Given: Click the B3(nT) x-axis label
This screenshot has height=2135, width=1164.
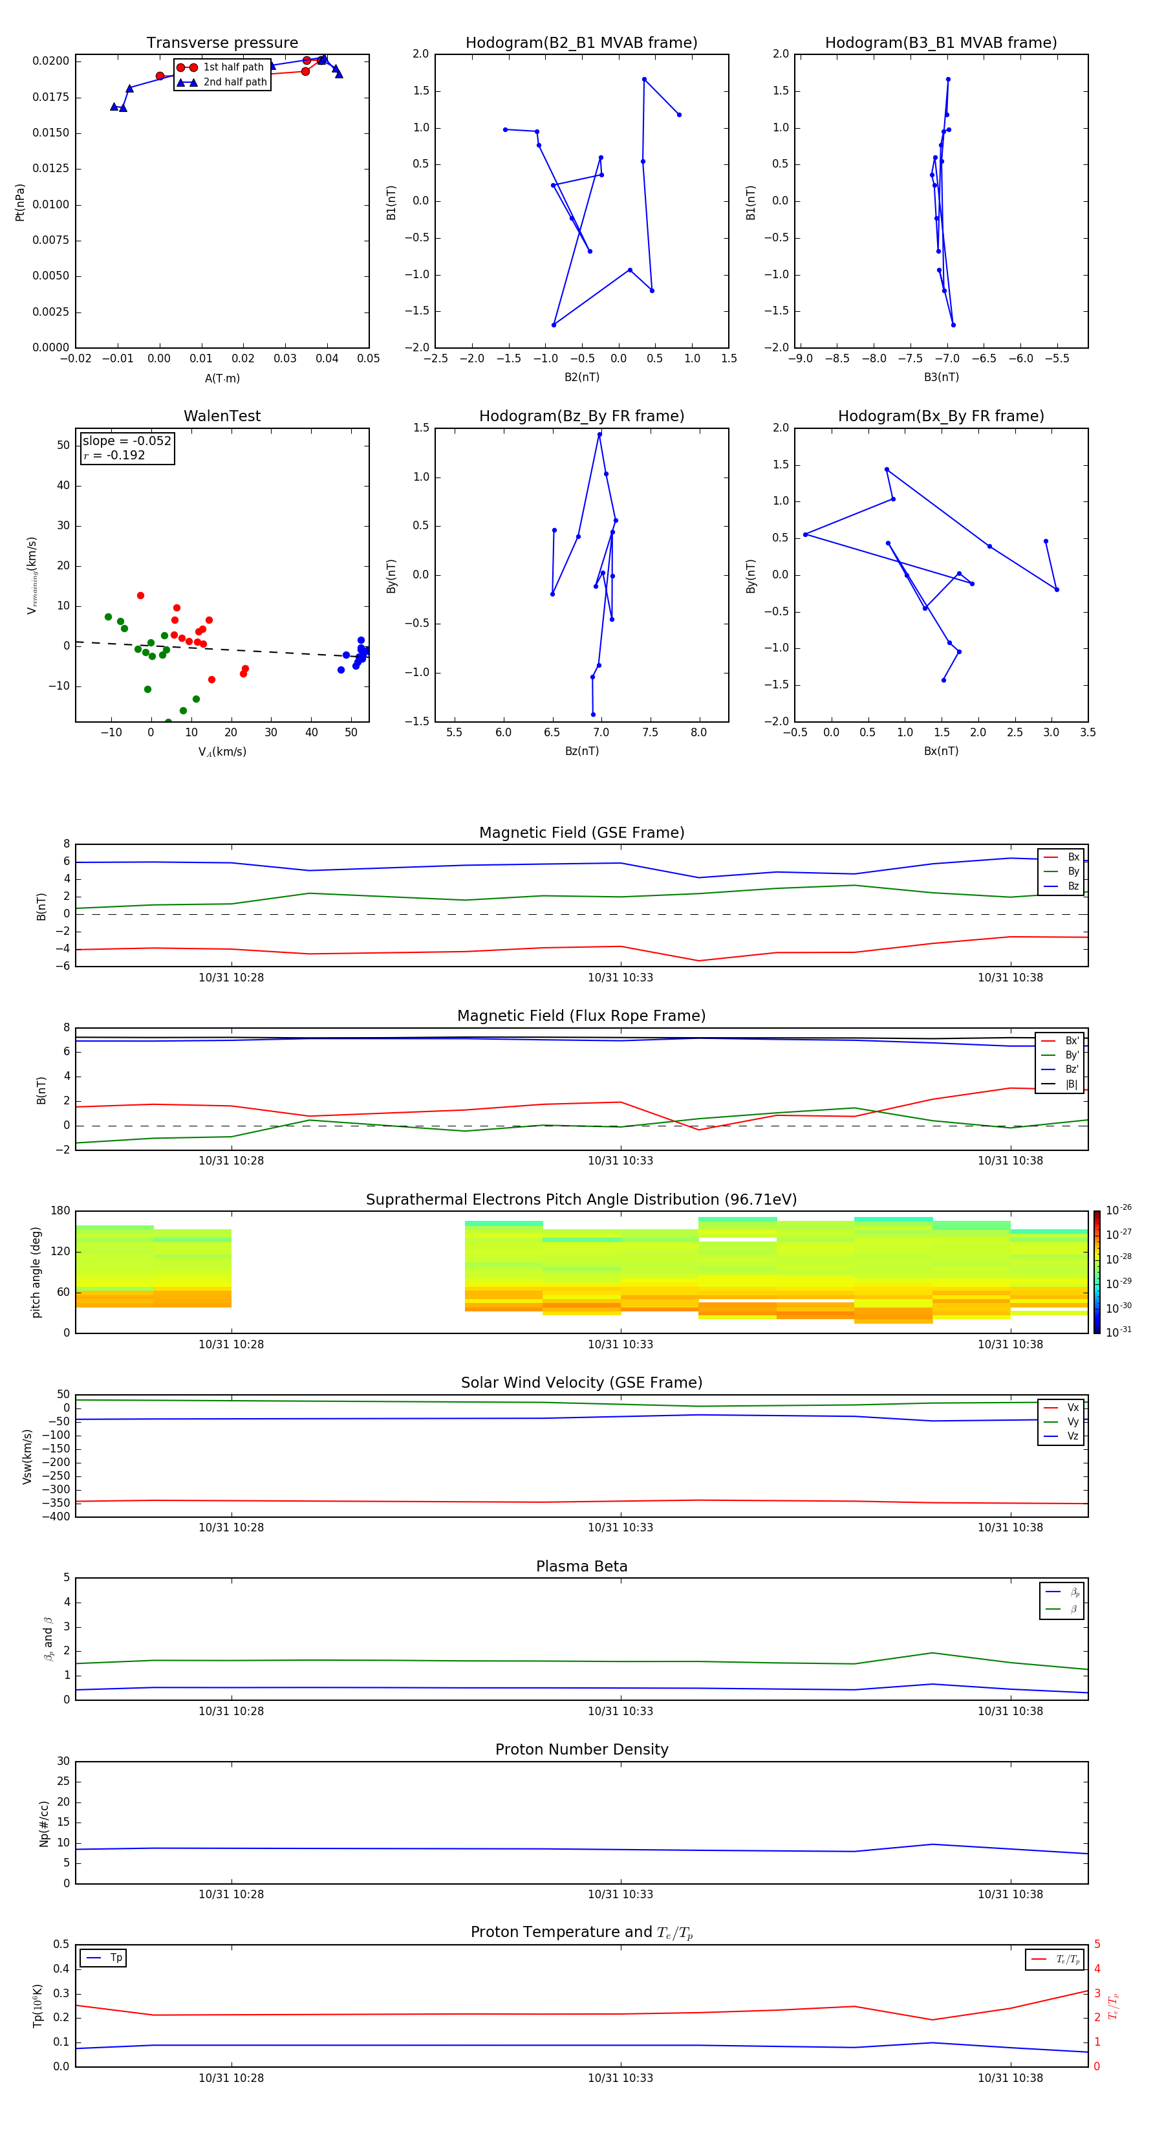Looking at the screenshot, I should (x=941, y=377).
